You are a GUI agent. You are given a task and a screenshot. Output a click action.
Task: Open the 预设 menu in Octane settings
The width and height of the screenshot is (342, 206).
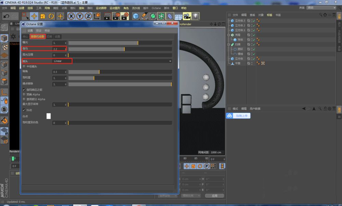point(39,30)
